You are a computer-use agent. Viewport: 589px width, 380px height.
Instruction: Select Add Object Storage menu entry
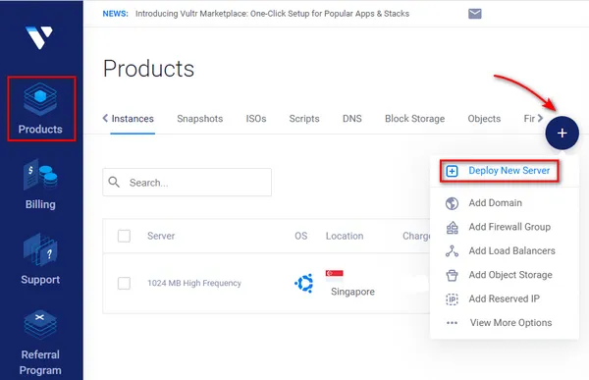click(x=510, y=275)
